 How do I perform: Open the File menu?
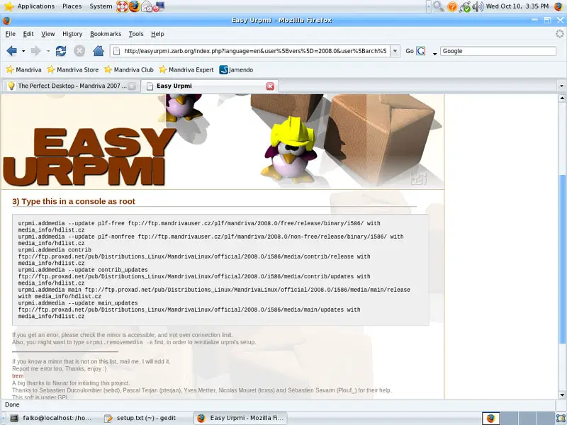10,34
